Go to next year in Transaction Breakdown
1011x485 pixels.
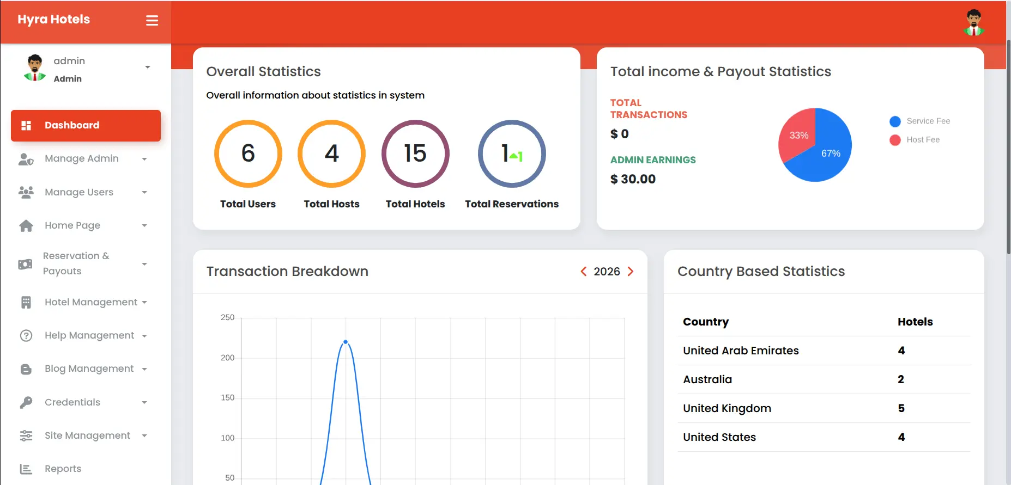[x=631, y=271]
